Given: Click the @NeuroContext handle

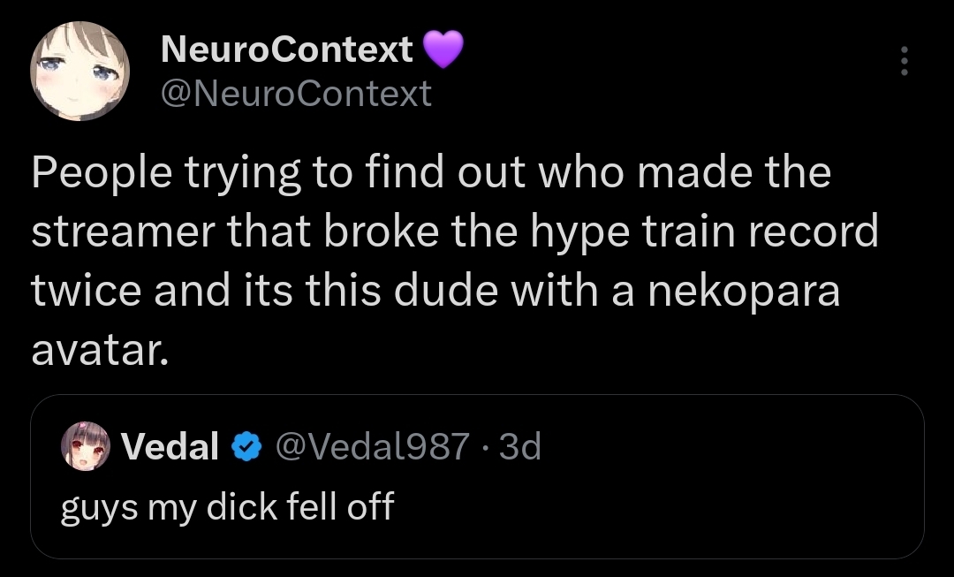Looking at the screenshot, I should (x=296, y=94).
